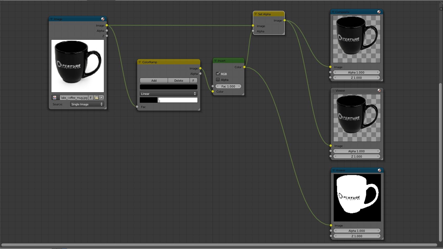443x249 pixels.
Task: Click the Z 1.000 field in white-mask Viewer
Action: click(x=357, y=236)
